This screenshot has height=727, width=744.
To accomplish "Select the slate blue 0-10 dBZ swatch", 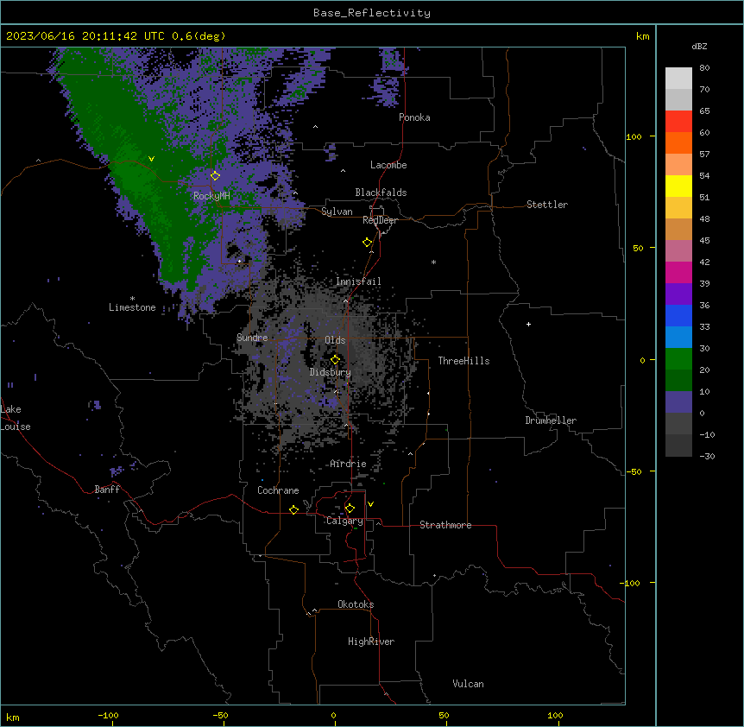I will (x=678, y=402).
